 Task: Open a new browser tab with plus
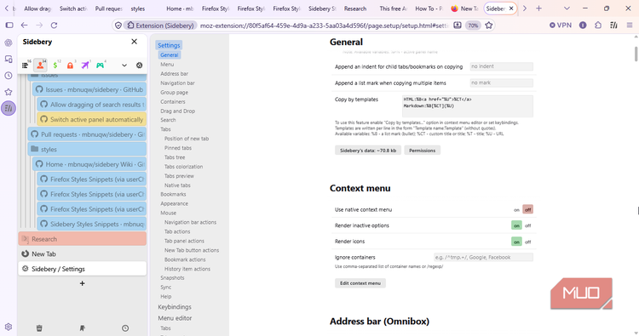click(x=538, y=9)
